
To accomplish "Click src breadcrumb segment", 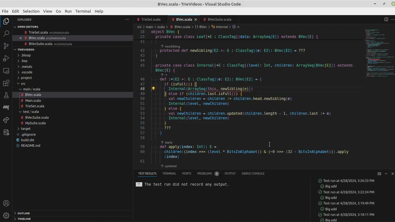I will pos(139,27).
